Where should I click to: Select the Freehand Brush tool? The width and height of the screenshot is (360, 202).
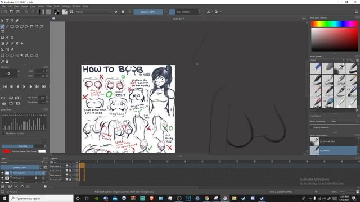point(2,26)
